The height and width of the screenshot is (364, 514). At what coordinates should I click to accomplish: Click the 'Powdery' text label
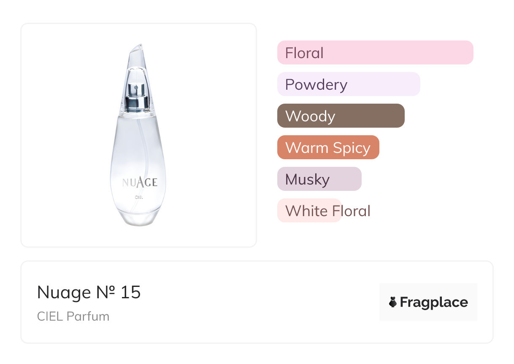pyautogui.click(x=316, y=85)
